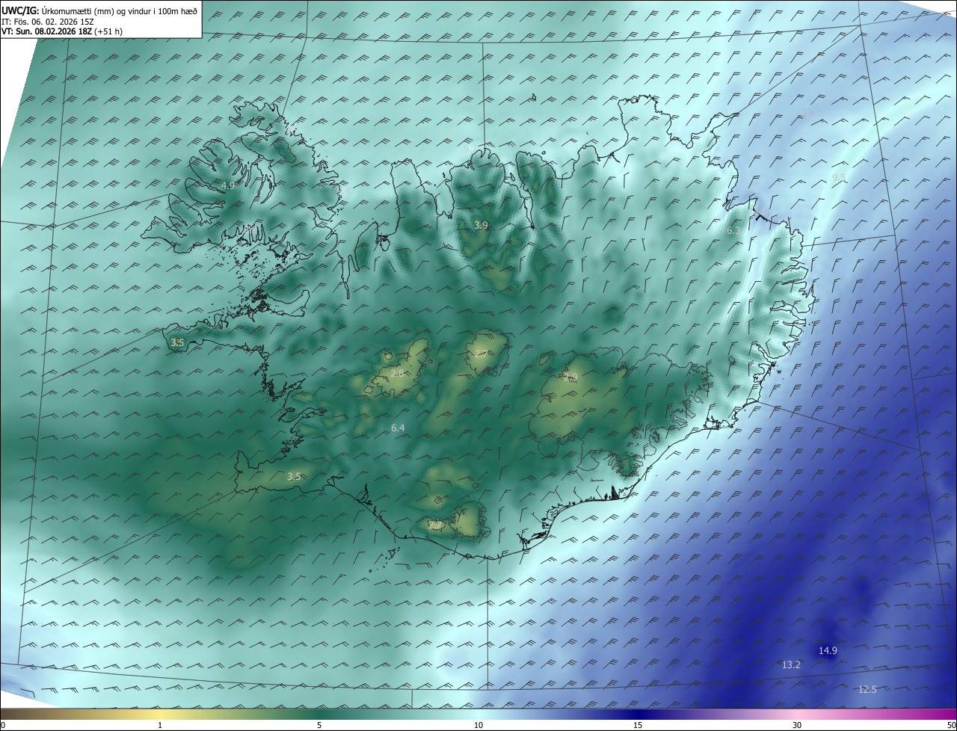Click the 30 tick on the colour scale
The height and width of the screenshot is (731, 957).
797,725
